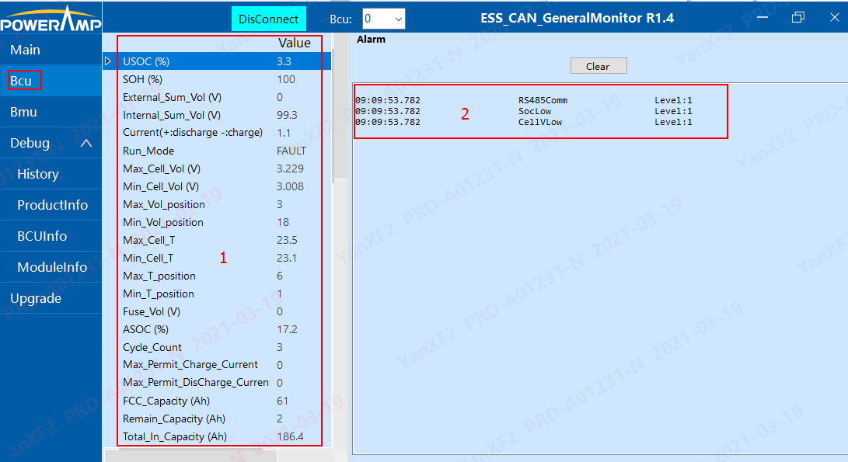Select the Internal_Sum_Vol (V) row
848x462 pixels.
[x=217, y=115]
